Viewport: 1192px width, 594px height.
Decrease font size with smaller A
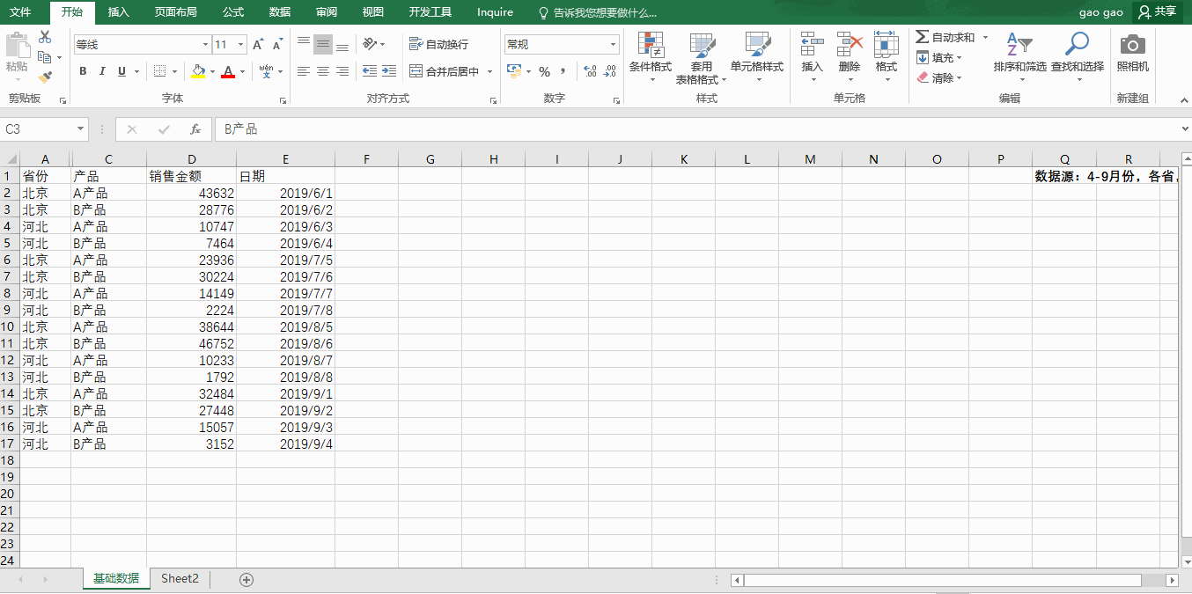[x=277, y=44]
